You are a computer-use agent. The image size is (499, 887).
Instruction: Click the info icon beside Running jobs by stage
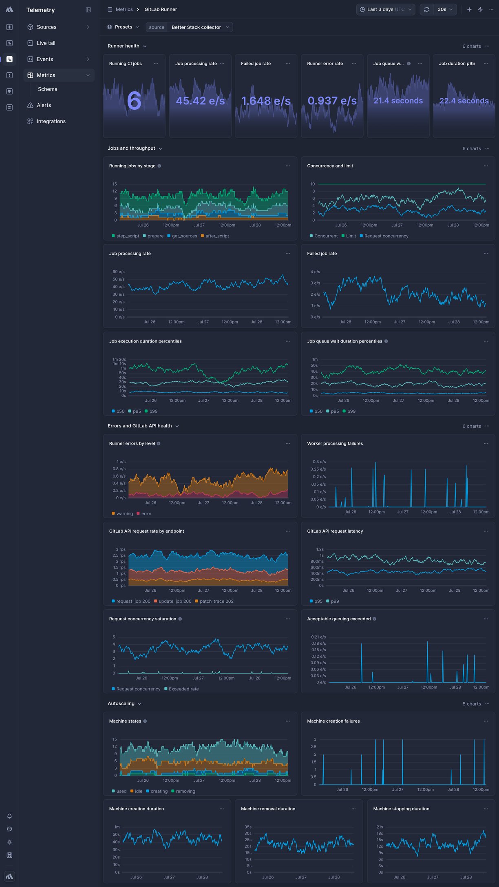(159, 166)
